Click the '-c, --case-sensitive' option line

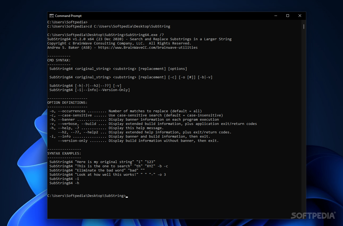click(136, 115)
